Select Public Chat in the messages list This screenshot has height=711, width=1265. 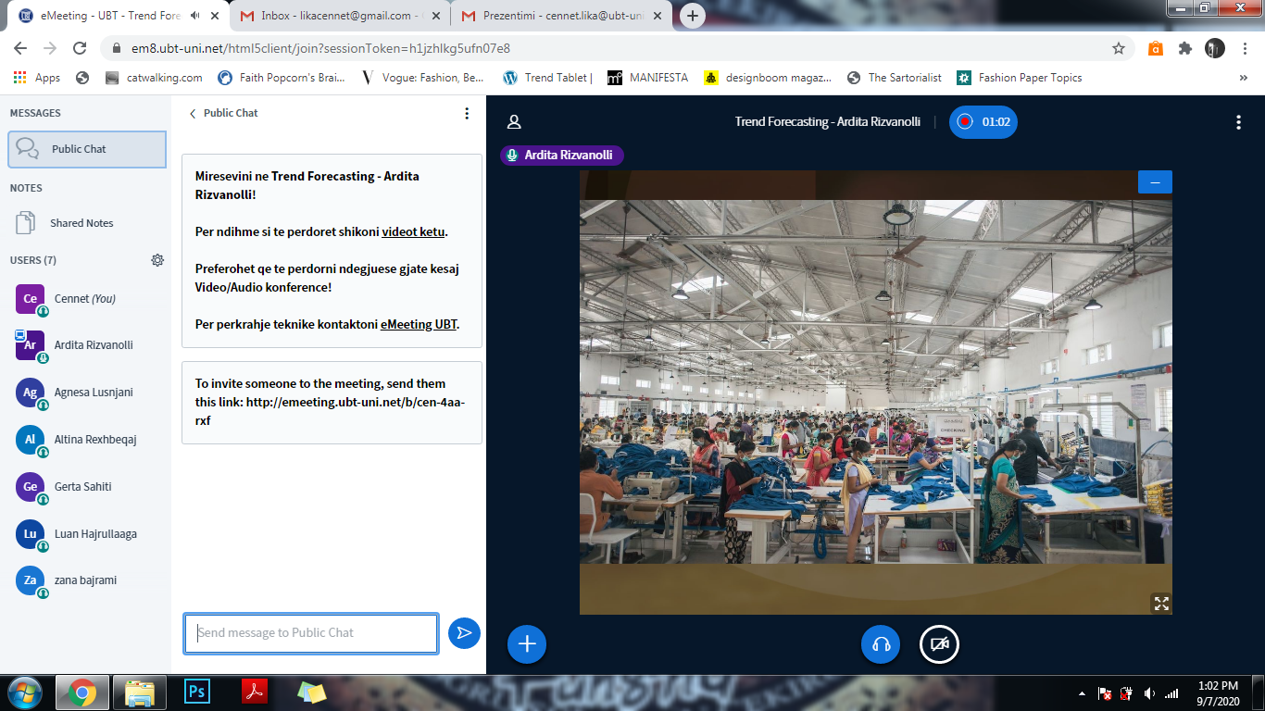coord(87,149)
